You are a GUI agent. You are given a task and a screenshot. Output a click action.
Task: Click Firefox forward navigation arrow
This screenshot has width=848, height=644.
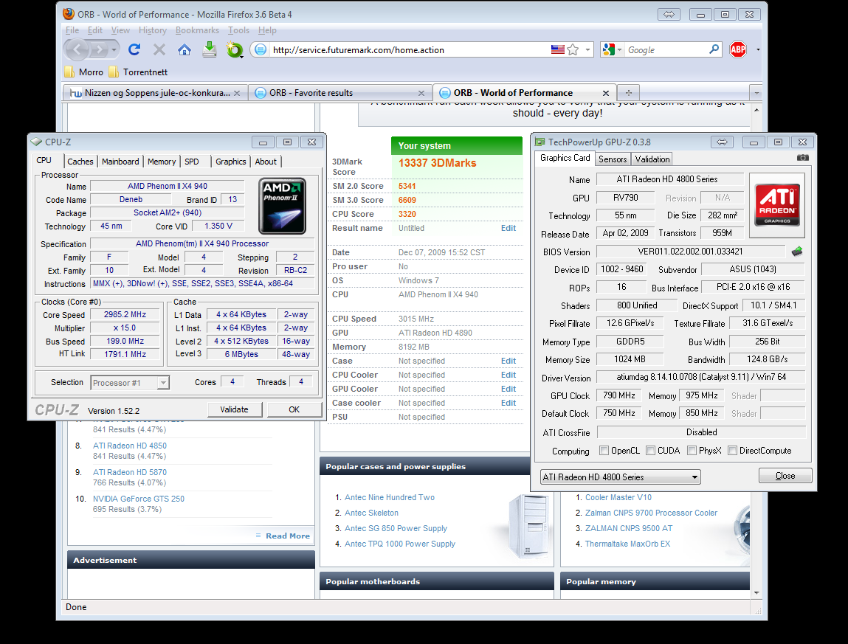(98, 50)
